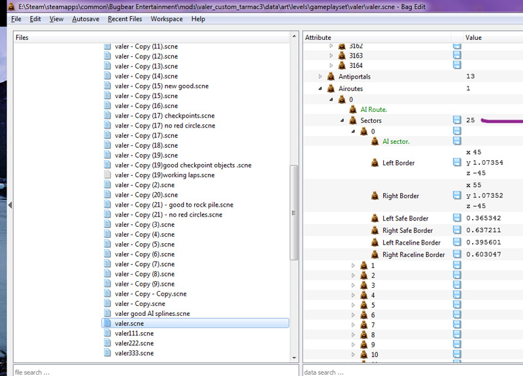Select the Antiportals value 13
This screenshot has height=376, width=523.
pyautogui.click(x=470, y=77)
